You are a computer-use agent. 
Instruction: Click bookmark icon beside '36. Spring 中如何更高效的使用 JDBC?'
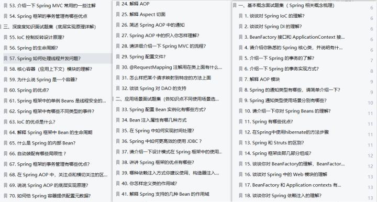tap(118, 141)
